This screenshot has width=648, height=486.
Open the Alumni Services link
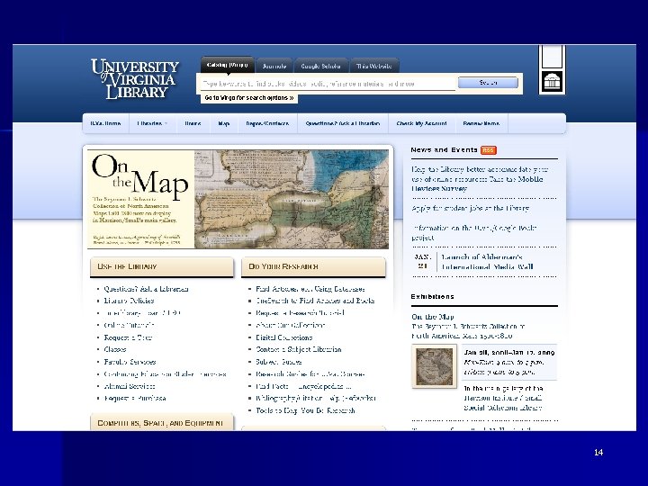click(x=130, y=386)
